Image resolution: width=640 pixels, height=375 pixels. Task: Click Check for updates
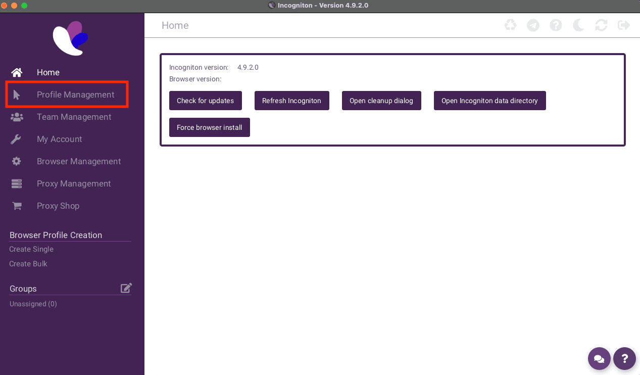tap(206, 101)
